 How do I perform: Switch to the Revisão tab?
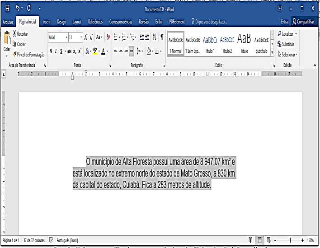pos(144,22)
